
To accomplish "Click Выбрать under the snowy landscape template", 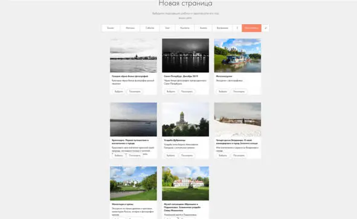I will point(223,155).
